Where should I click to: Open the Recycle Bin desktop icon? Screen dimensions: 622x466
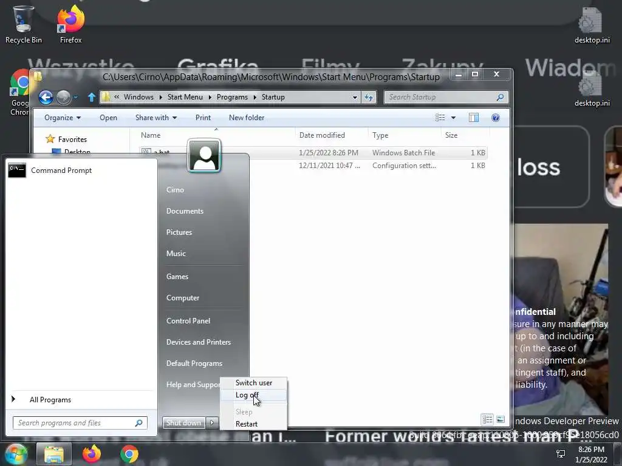point(23,24)
